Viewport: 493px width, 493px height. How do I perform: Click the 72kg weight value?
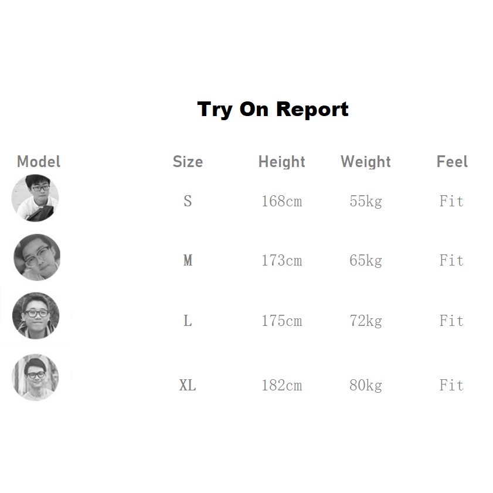pos(365,321)
